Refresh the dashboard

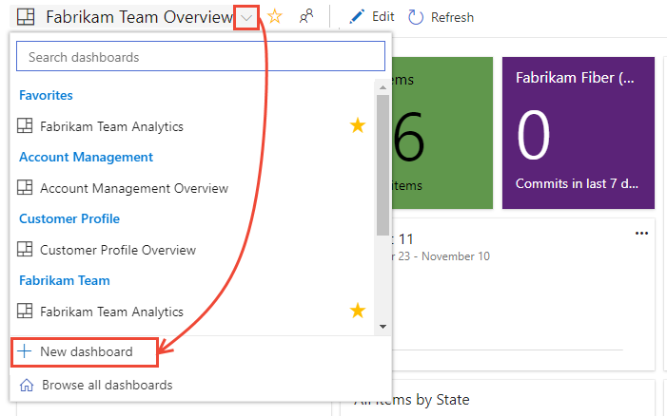pyautogui.click(x=441, y=17)
